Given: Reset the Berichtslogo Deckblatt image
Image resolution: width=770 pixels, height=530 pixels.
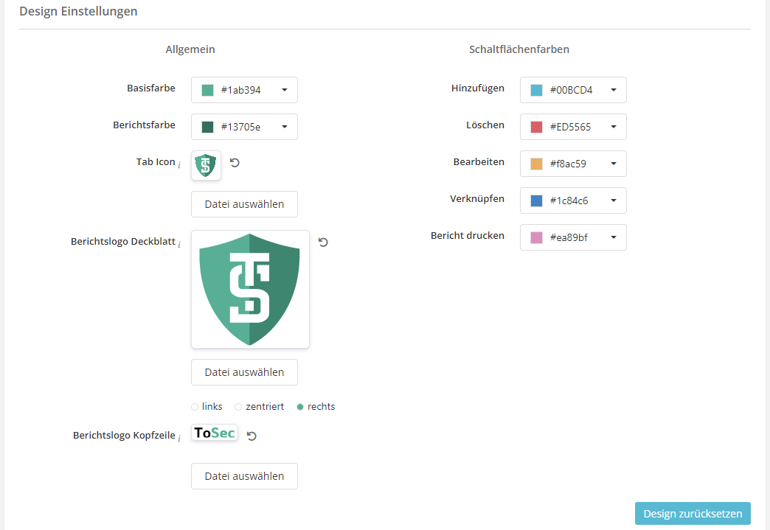Looking at the screenshot, I should 323,242.
